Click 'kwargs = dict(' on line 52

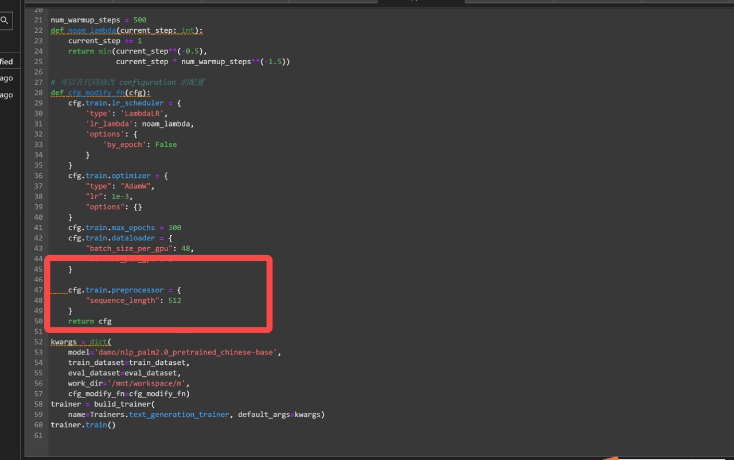tap(81, 342)
